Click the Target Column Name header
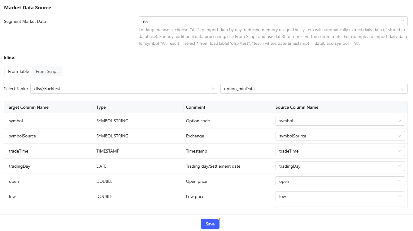The width and height of the screenshot is (413, 231). (x=28, y=107)
